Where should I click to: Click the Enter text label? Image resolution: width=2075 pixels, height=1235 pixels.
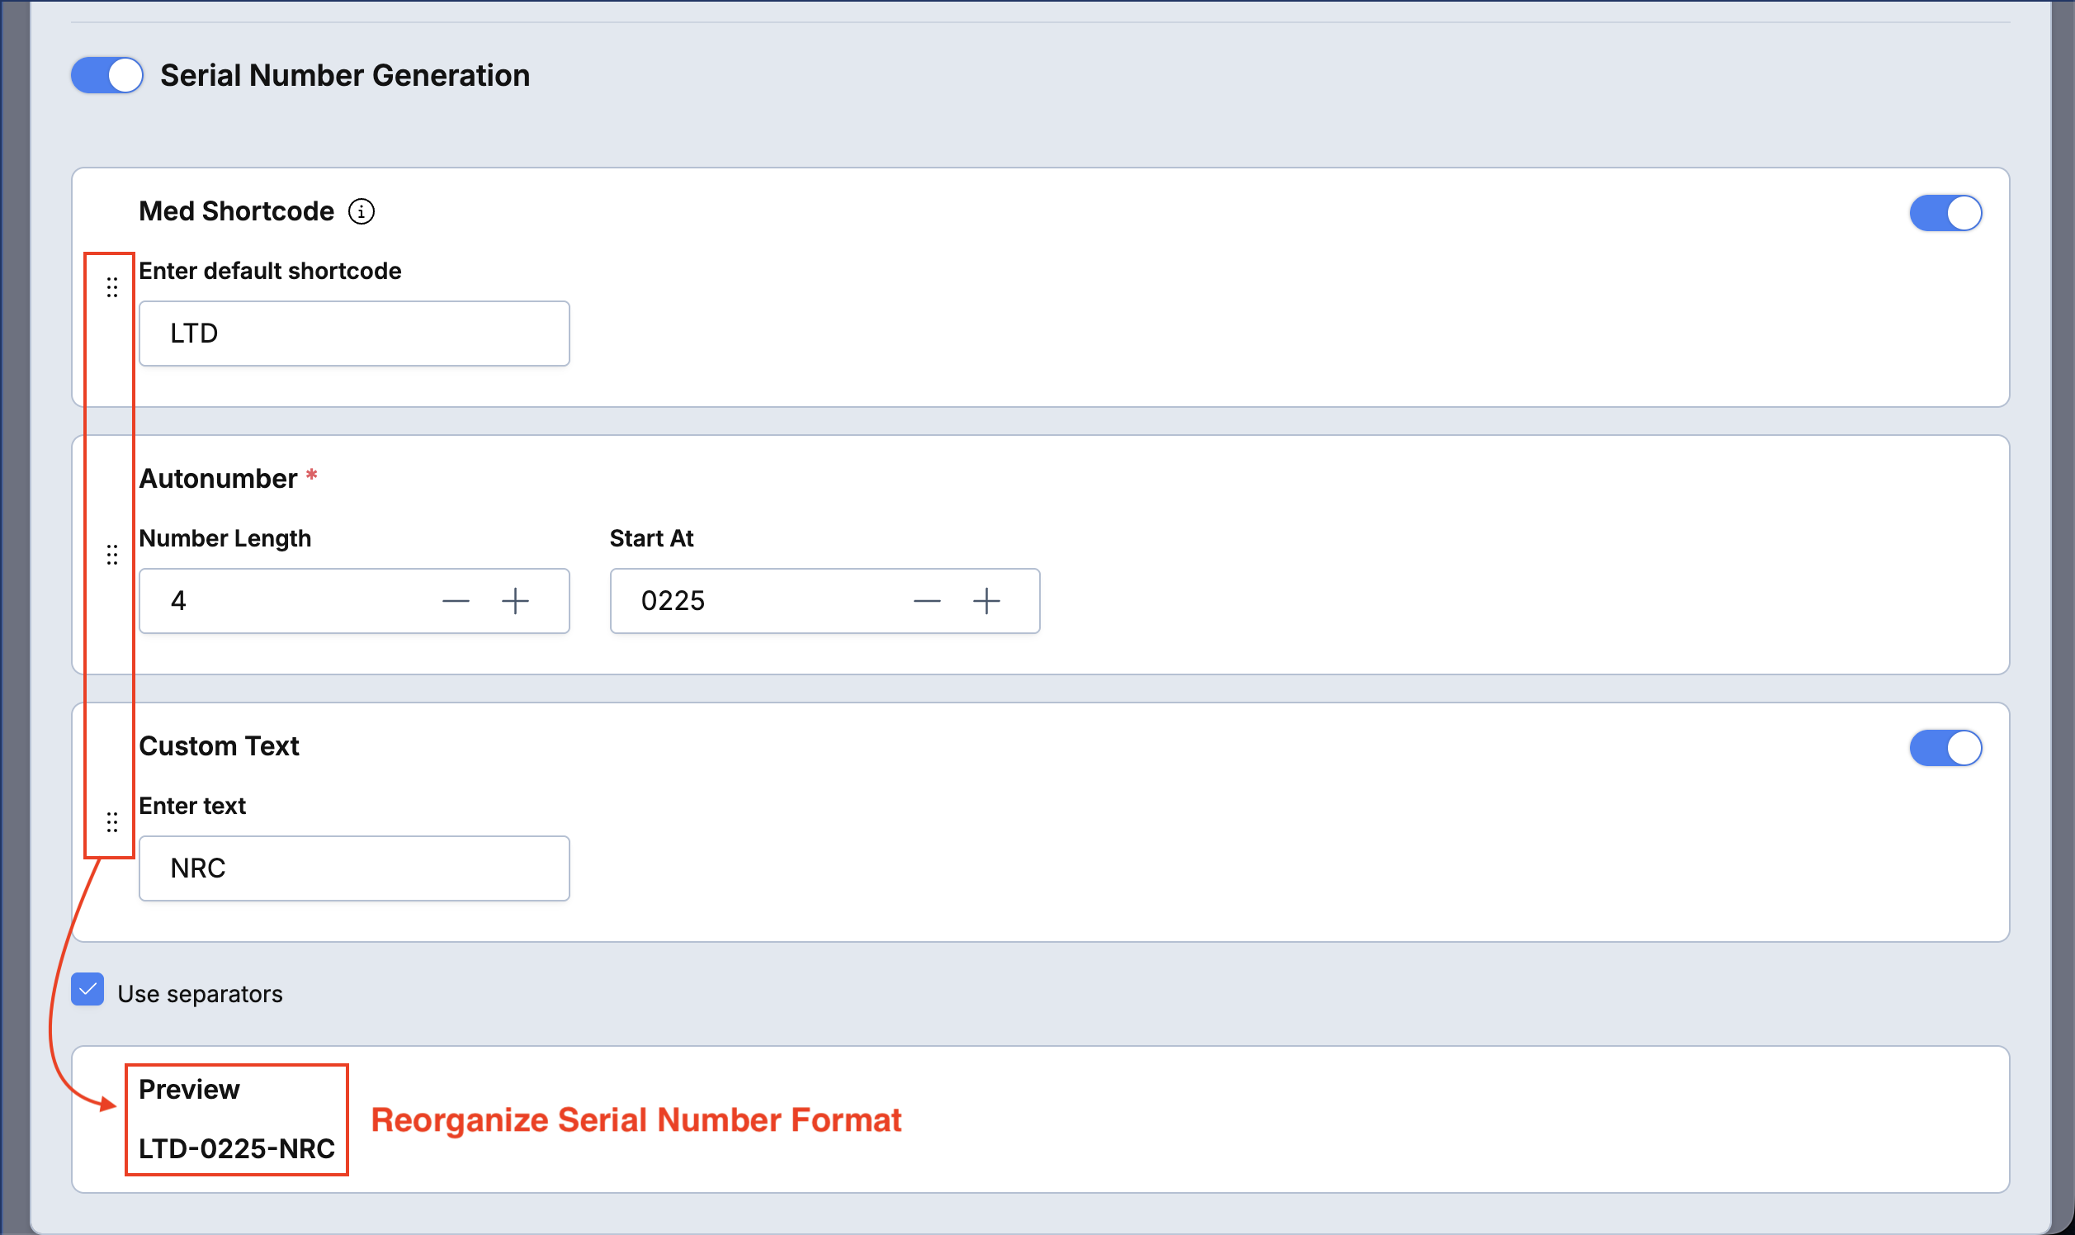(x=192, y=806)
